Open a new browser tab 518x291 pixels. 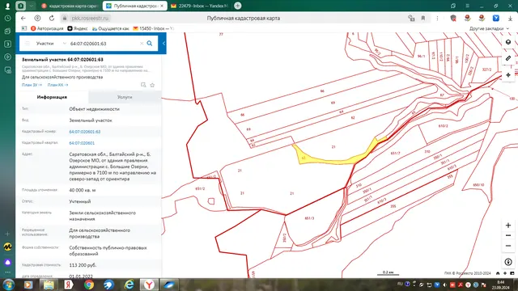[x=237, y=6]
